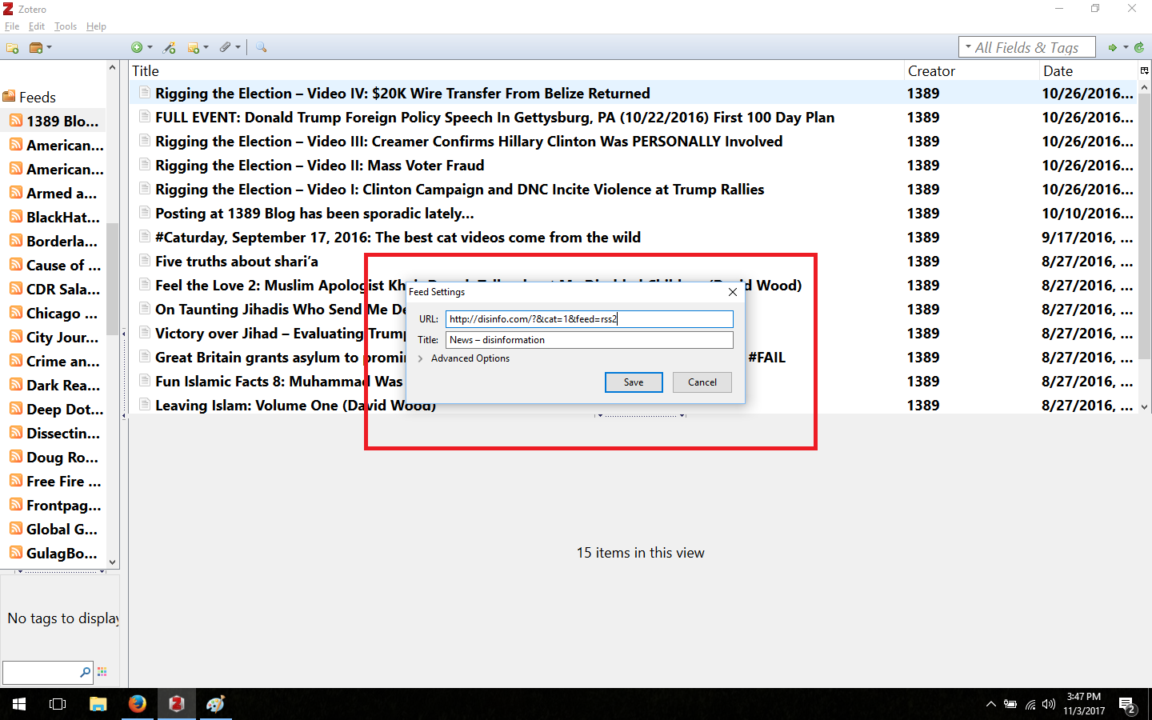Open the Edit menu
Viewport: 1152px width, 720px height.
37,26
